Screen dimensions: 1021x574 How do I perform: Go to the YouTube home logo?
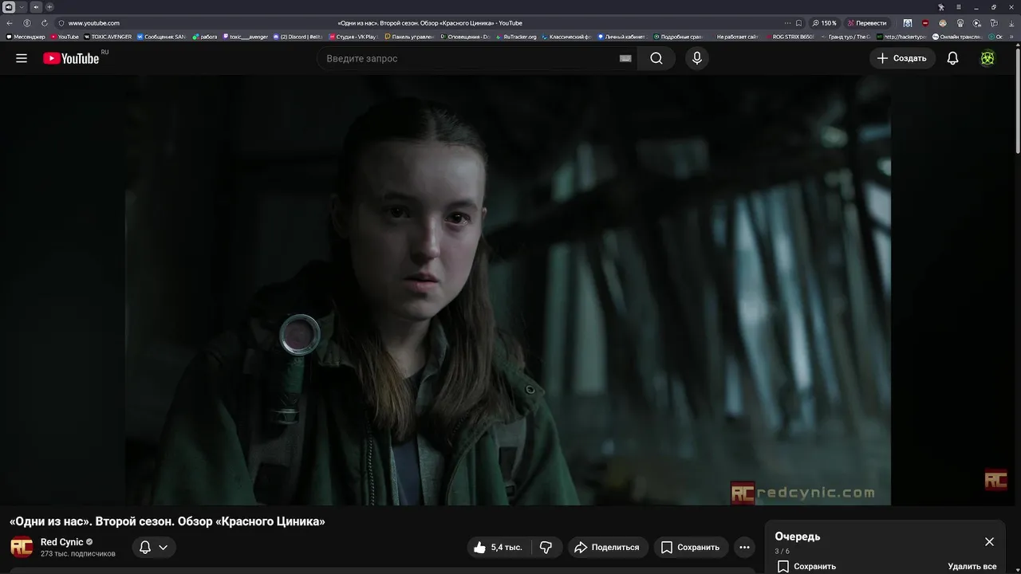click(71, 58)
